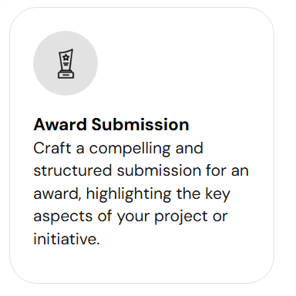Screen dimensions: 296x296
Task: Click the word "compelling" in the description
Action: pos(129,149)
